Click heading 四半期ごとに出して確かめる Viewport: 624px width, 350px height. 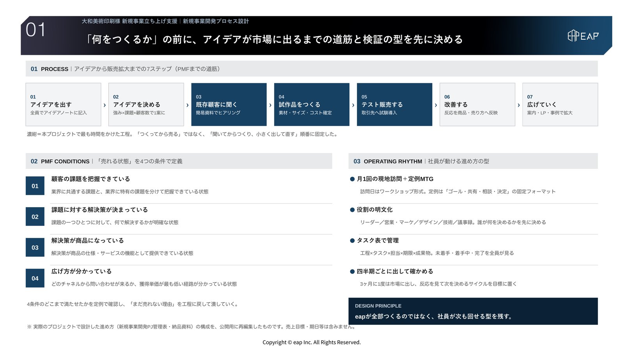click(x=395, y=271)
